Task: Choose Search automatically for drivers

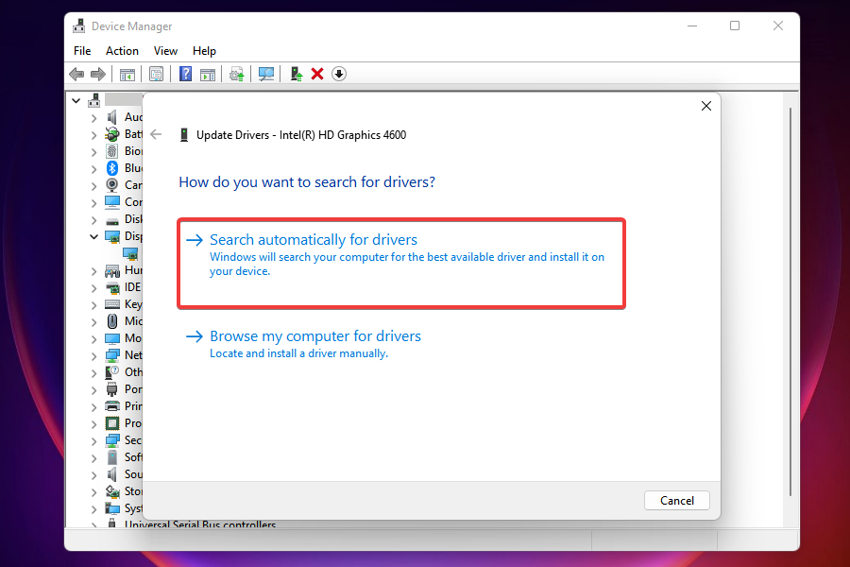Action: (401, 264)
